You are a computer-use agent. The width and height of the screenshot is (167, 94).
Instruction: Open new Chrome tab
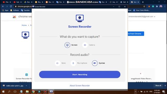pos(143,2)
